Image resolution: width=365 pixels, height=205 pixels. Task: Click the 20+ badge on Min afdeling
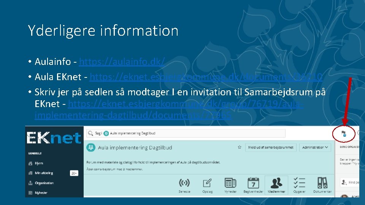pyautogui.click(x=74, y=173)
